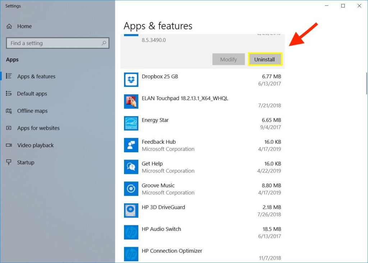Open the Offline maps section

pyautogui.click(x=32, y=111)
